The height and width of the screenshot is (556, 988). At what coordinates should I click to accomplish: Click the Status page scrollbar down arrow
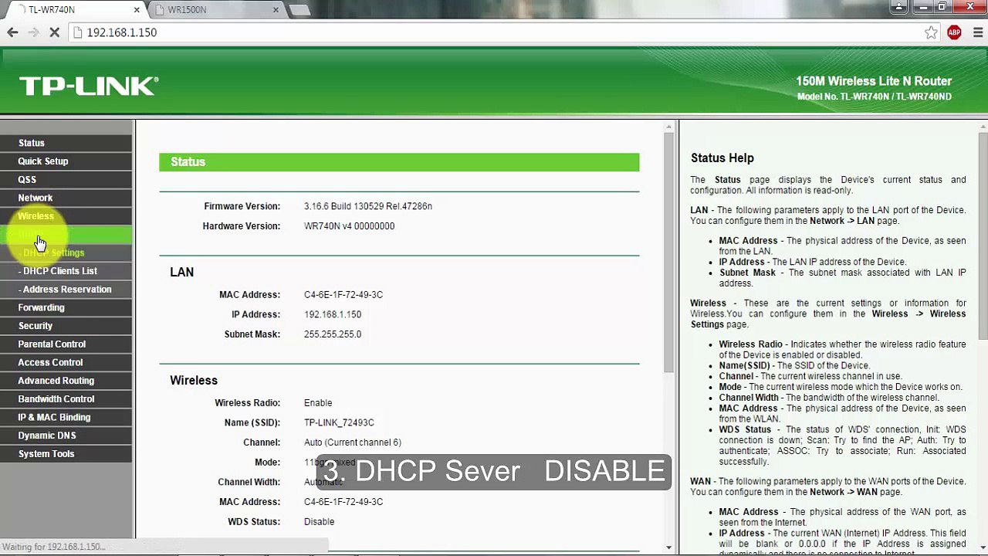pyautogui.click(x=668, y=548)
